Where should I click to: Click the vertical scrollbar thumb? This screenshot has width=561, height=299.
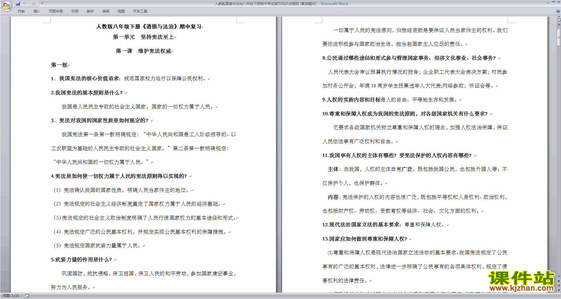pos(559,37)
